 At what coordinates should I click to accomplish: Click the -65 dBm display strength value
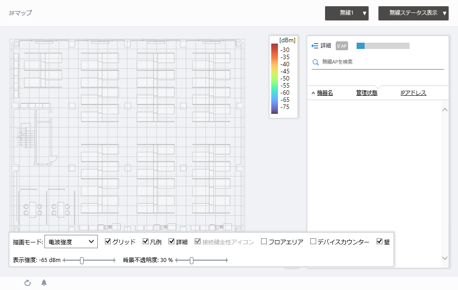pyautogui.click(x=50, y=260)
